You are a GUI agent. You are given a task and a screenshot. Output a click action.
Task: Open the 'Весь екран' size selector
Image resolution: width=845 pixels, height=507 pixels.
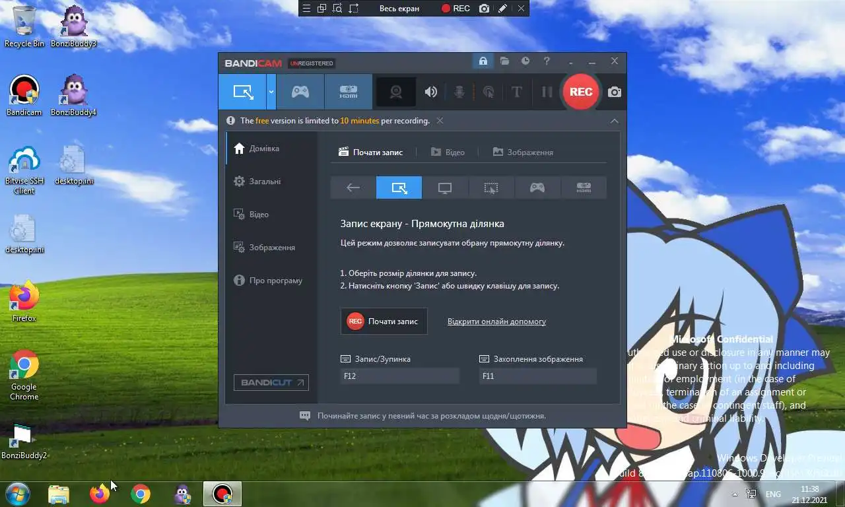click(399, 9)
